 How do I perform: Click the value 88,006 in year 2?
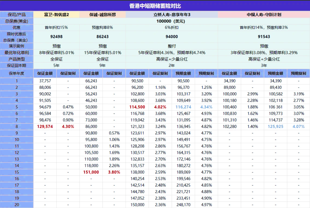click(x=45, y=88)
